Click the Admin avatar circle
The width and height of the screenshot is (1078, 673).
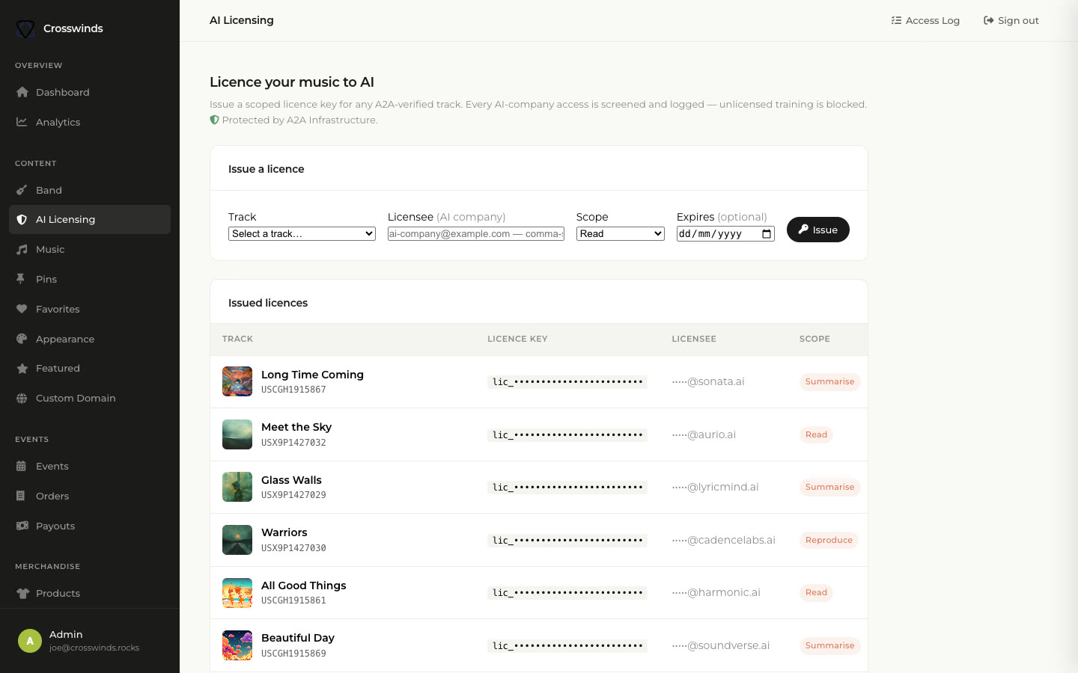[x=30, y=641]
